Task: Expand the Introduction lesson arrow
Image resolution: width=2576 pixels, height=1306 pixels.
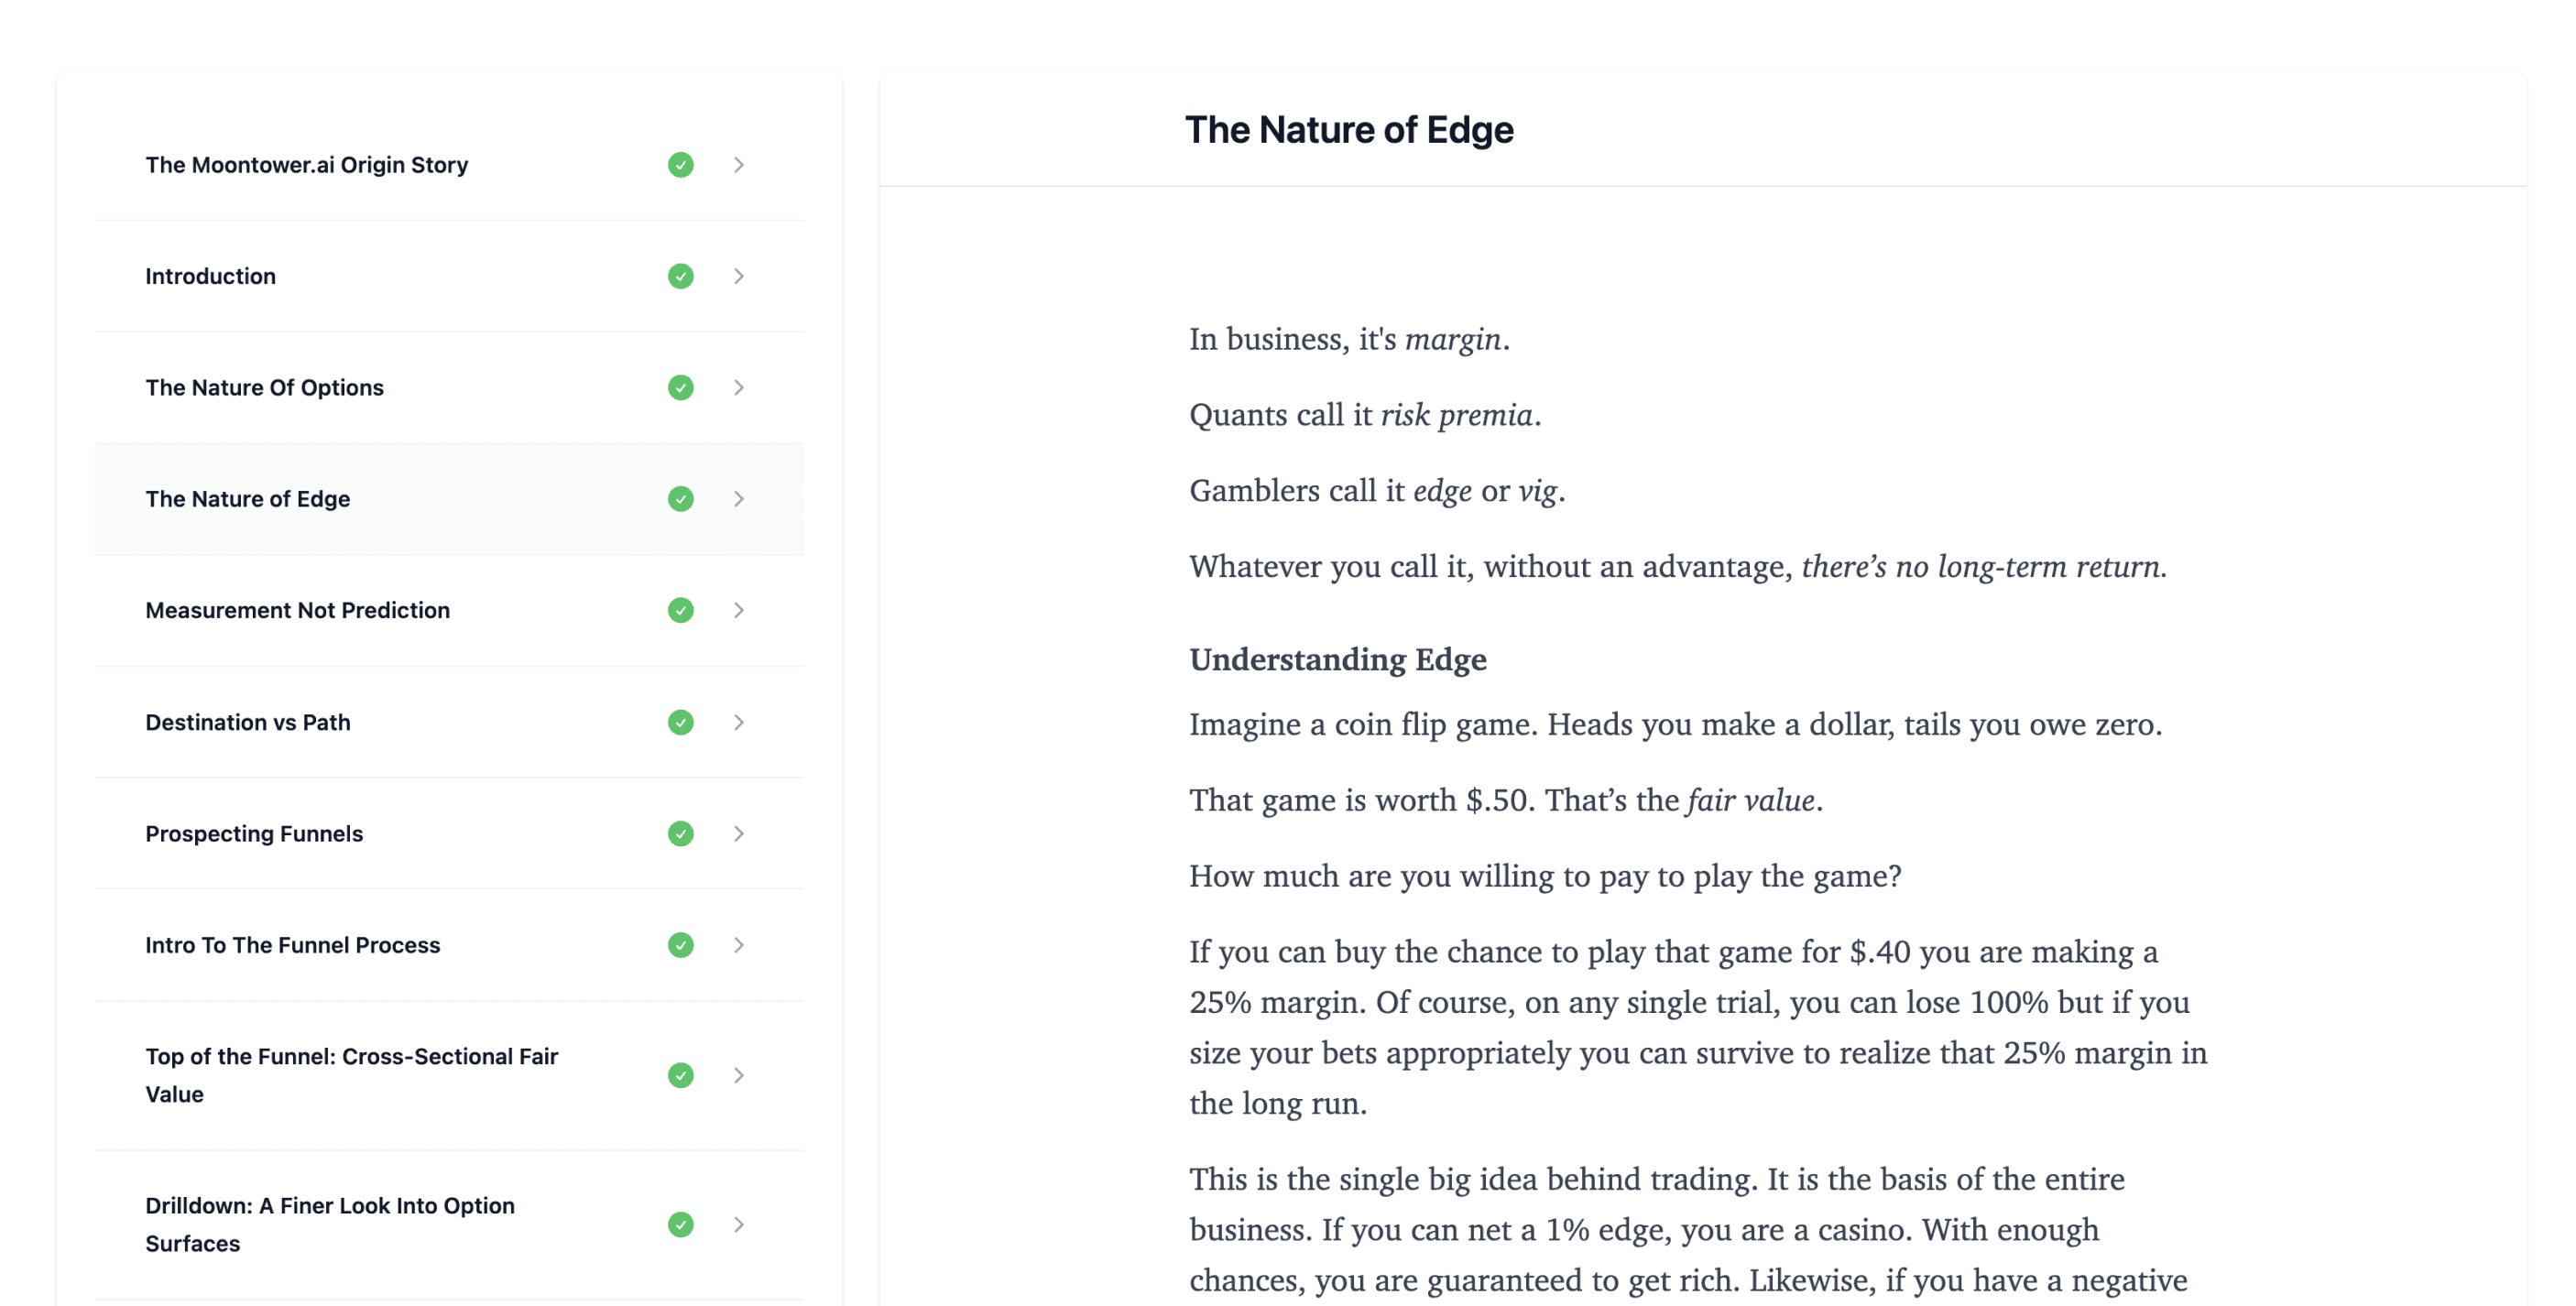Action: [739, 276]
